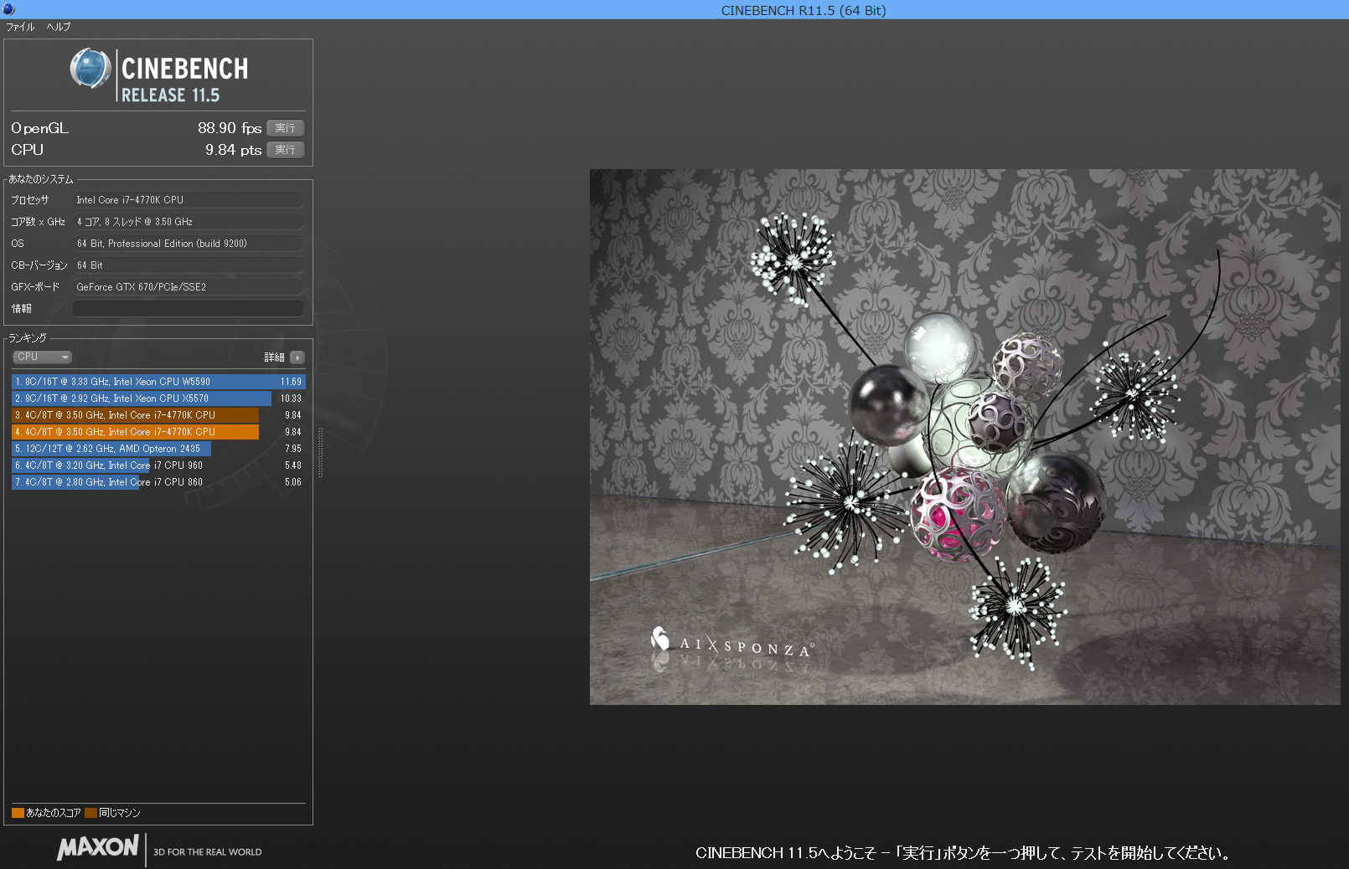Click the arrow icon next to 詳細
This screenshot has width=1349, height=869.
pyautogui.click(x=297, y=357)
